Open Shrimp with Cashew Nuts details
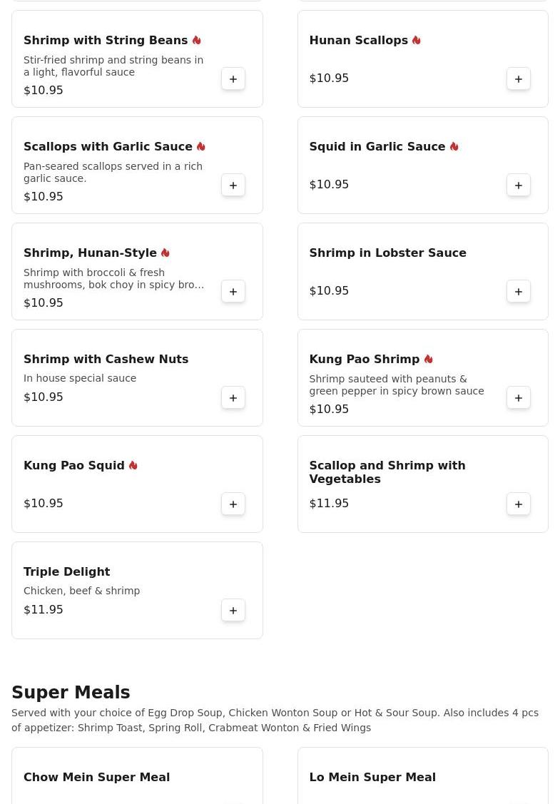560x804 pixels. [106, 360]
